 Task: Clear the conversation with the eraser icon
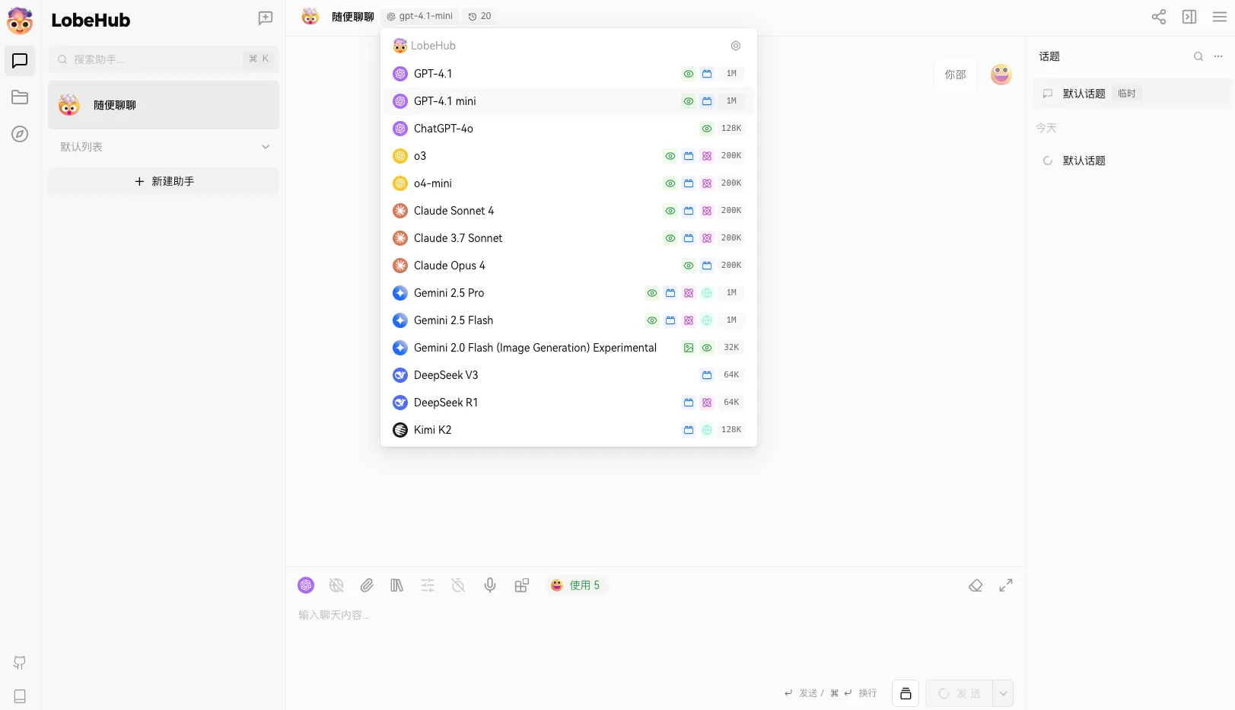(x=976, y=585)
